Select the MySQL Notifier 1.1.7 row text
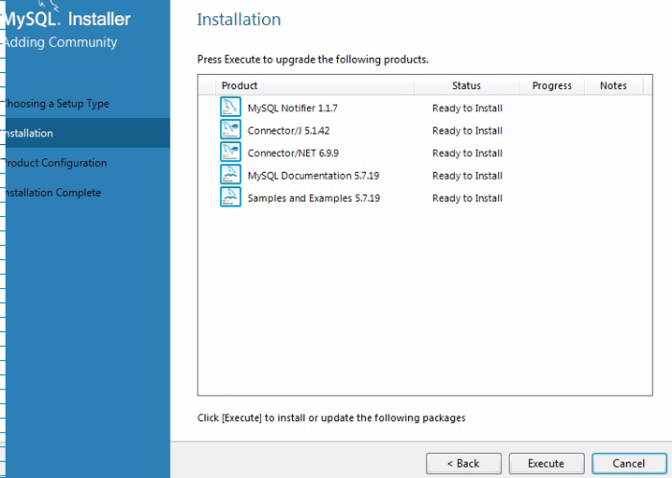 [x=293, y=108]
